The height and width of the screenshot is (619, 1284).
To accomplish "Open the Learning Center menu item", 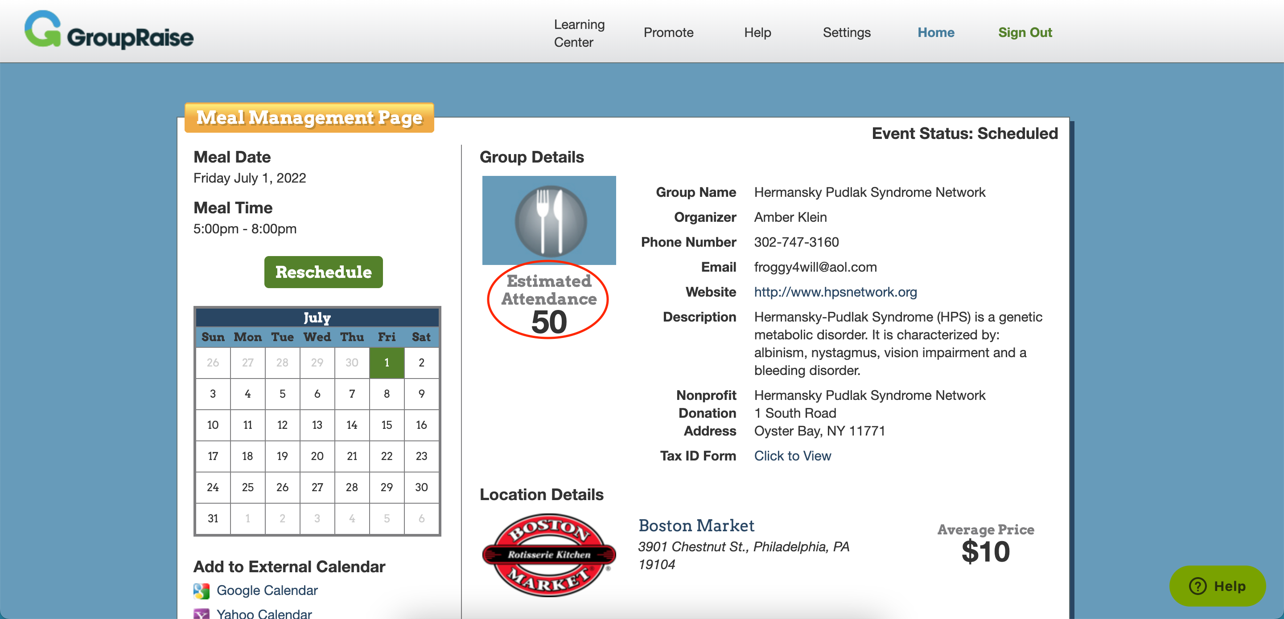I will click(x=579, y=33).
